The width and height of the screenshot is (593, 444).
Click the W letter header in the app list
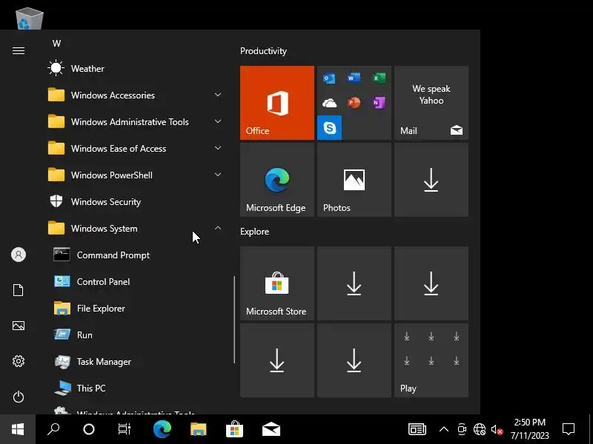57,44
